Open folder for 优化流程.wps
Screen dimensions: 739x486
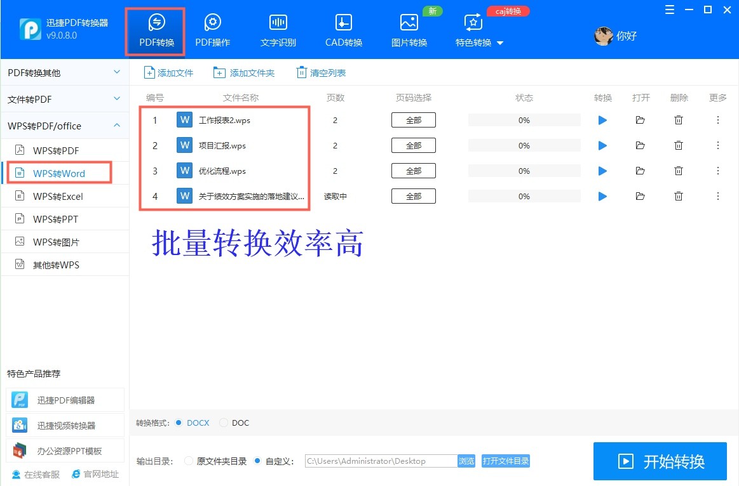click(640, 171)
